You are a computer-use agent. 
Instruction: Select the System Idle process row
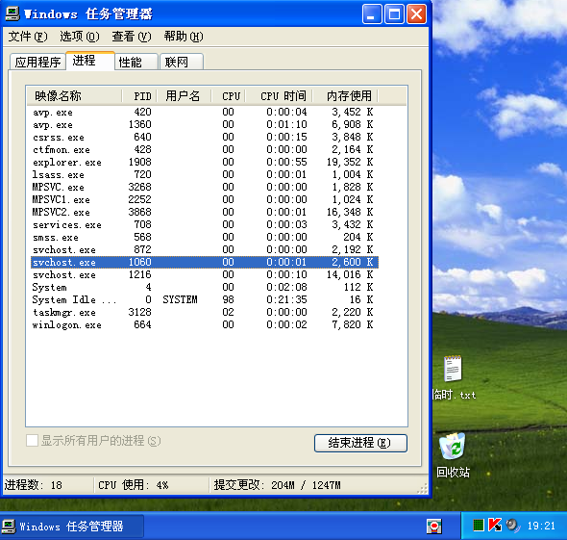[x=205, y=299]
